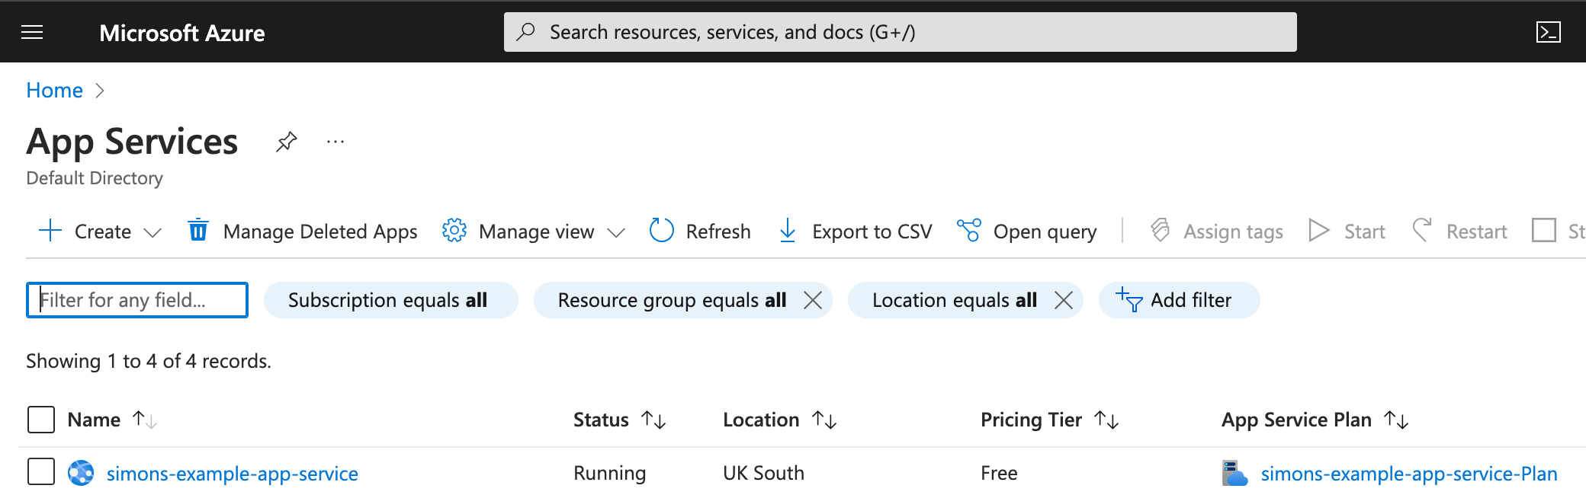Open the hamburger portal menu
Viewport: 1586px width, 495px height.
click(x=32, y=32)
